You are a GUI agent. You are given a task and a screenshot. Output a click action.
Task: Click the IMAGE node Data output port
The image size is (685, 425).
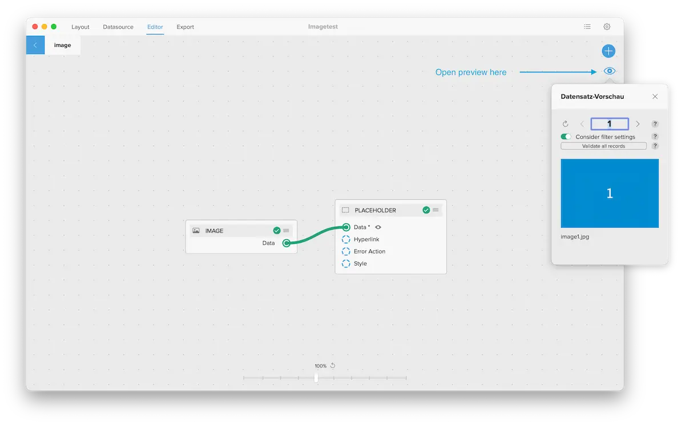[x=287, y=243]
